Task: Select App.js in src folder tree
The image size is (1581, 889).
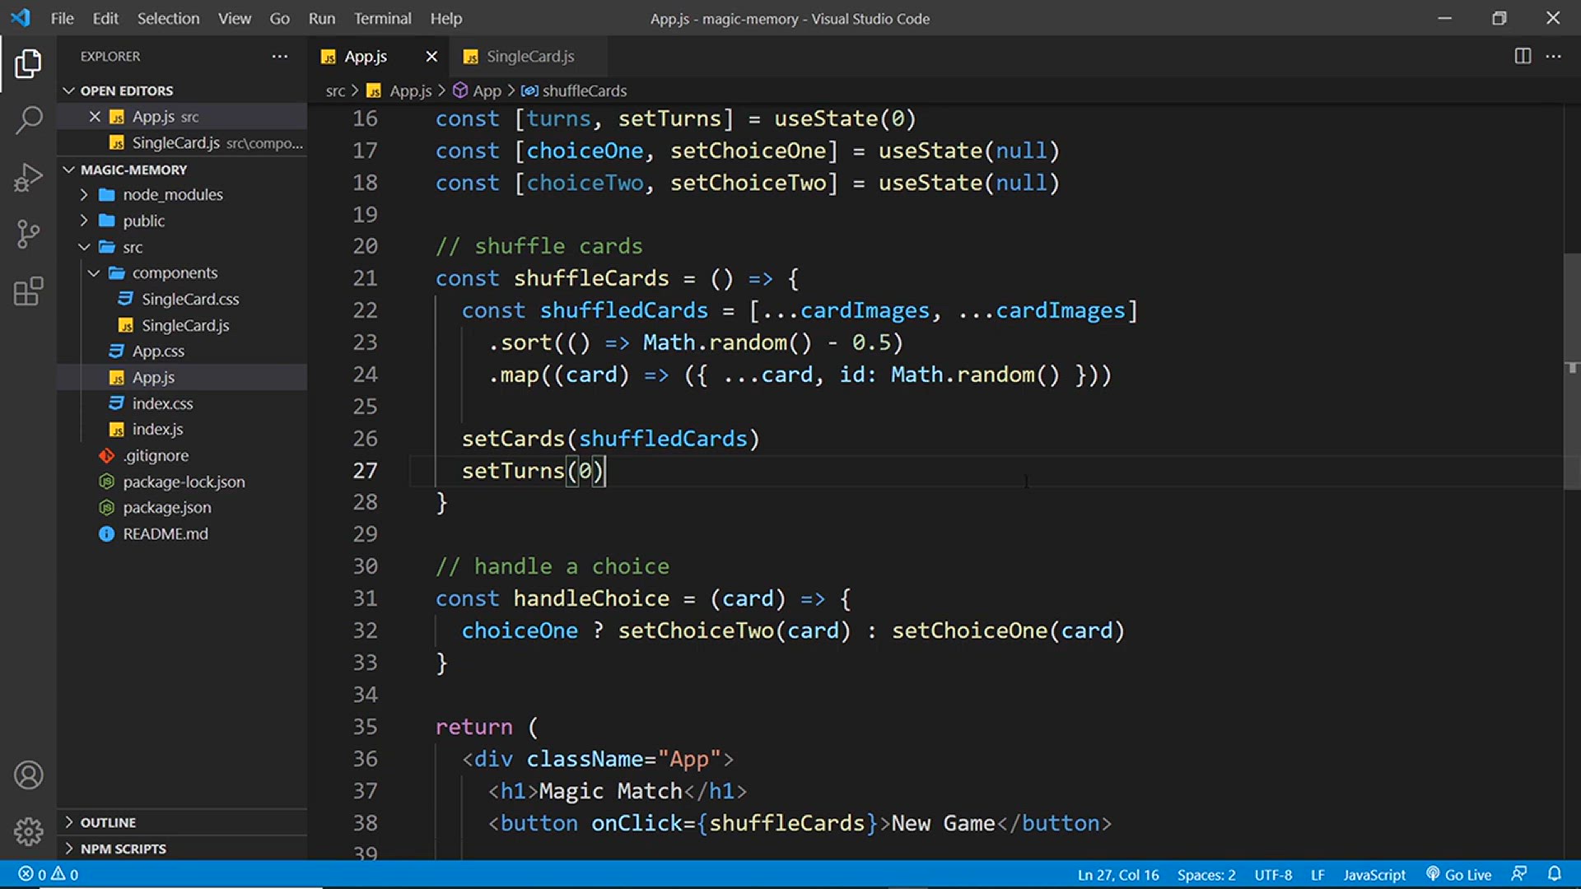Action: click(x=182, y=377)
